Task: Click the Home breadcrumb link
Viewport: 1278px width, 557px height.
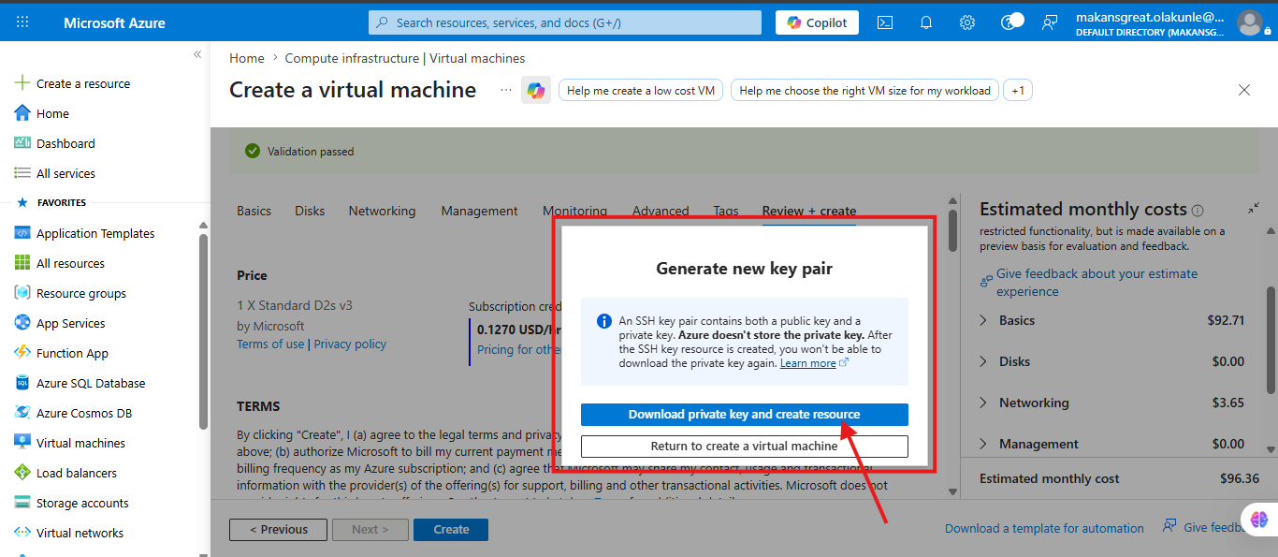Action: coord(247,58)
